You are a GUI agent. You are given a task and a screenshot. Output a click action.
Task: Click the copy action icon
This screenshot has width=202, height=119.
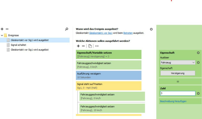point(90,46)
